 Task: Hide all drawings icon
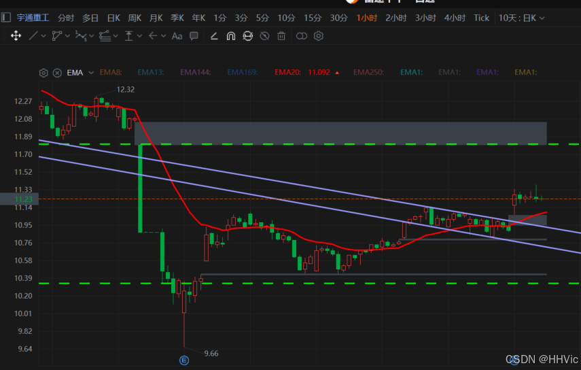tap(264, 36)
